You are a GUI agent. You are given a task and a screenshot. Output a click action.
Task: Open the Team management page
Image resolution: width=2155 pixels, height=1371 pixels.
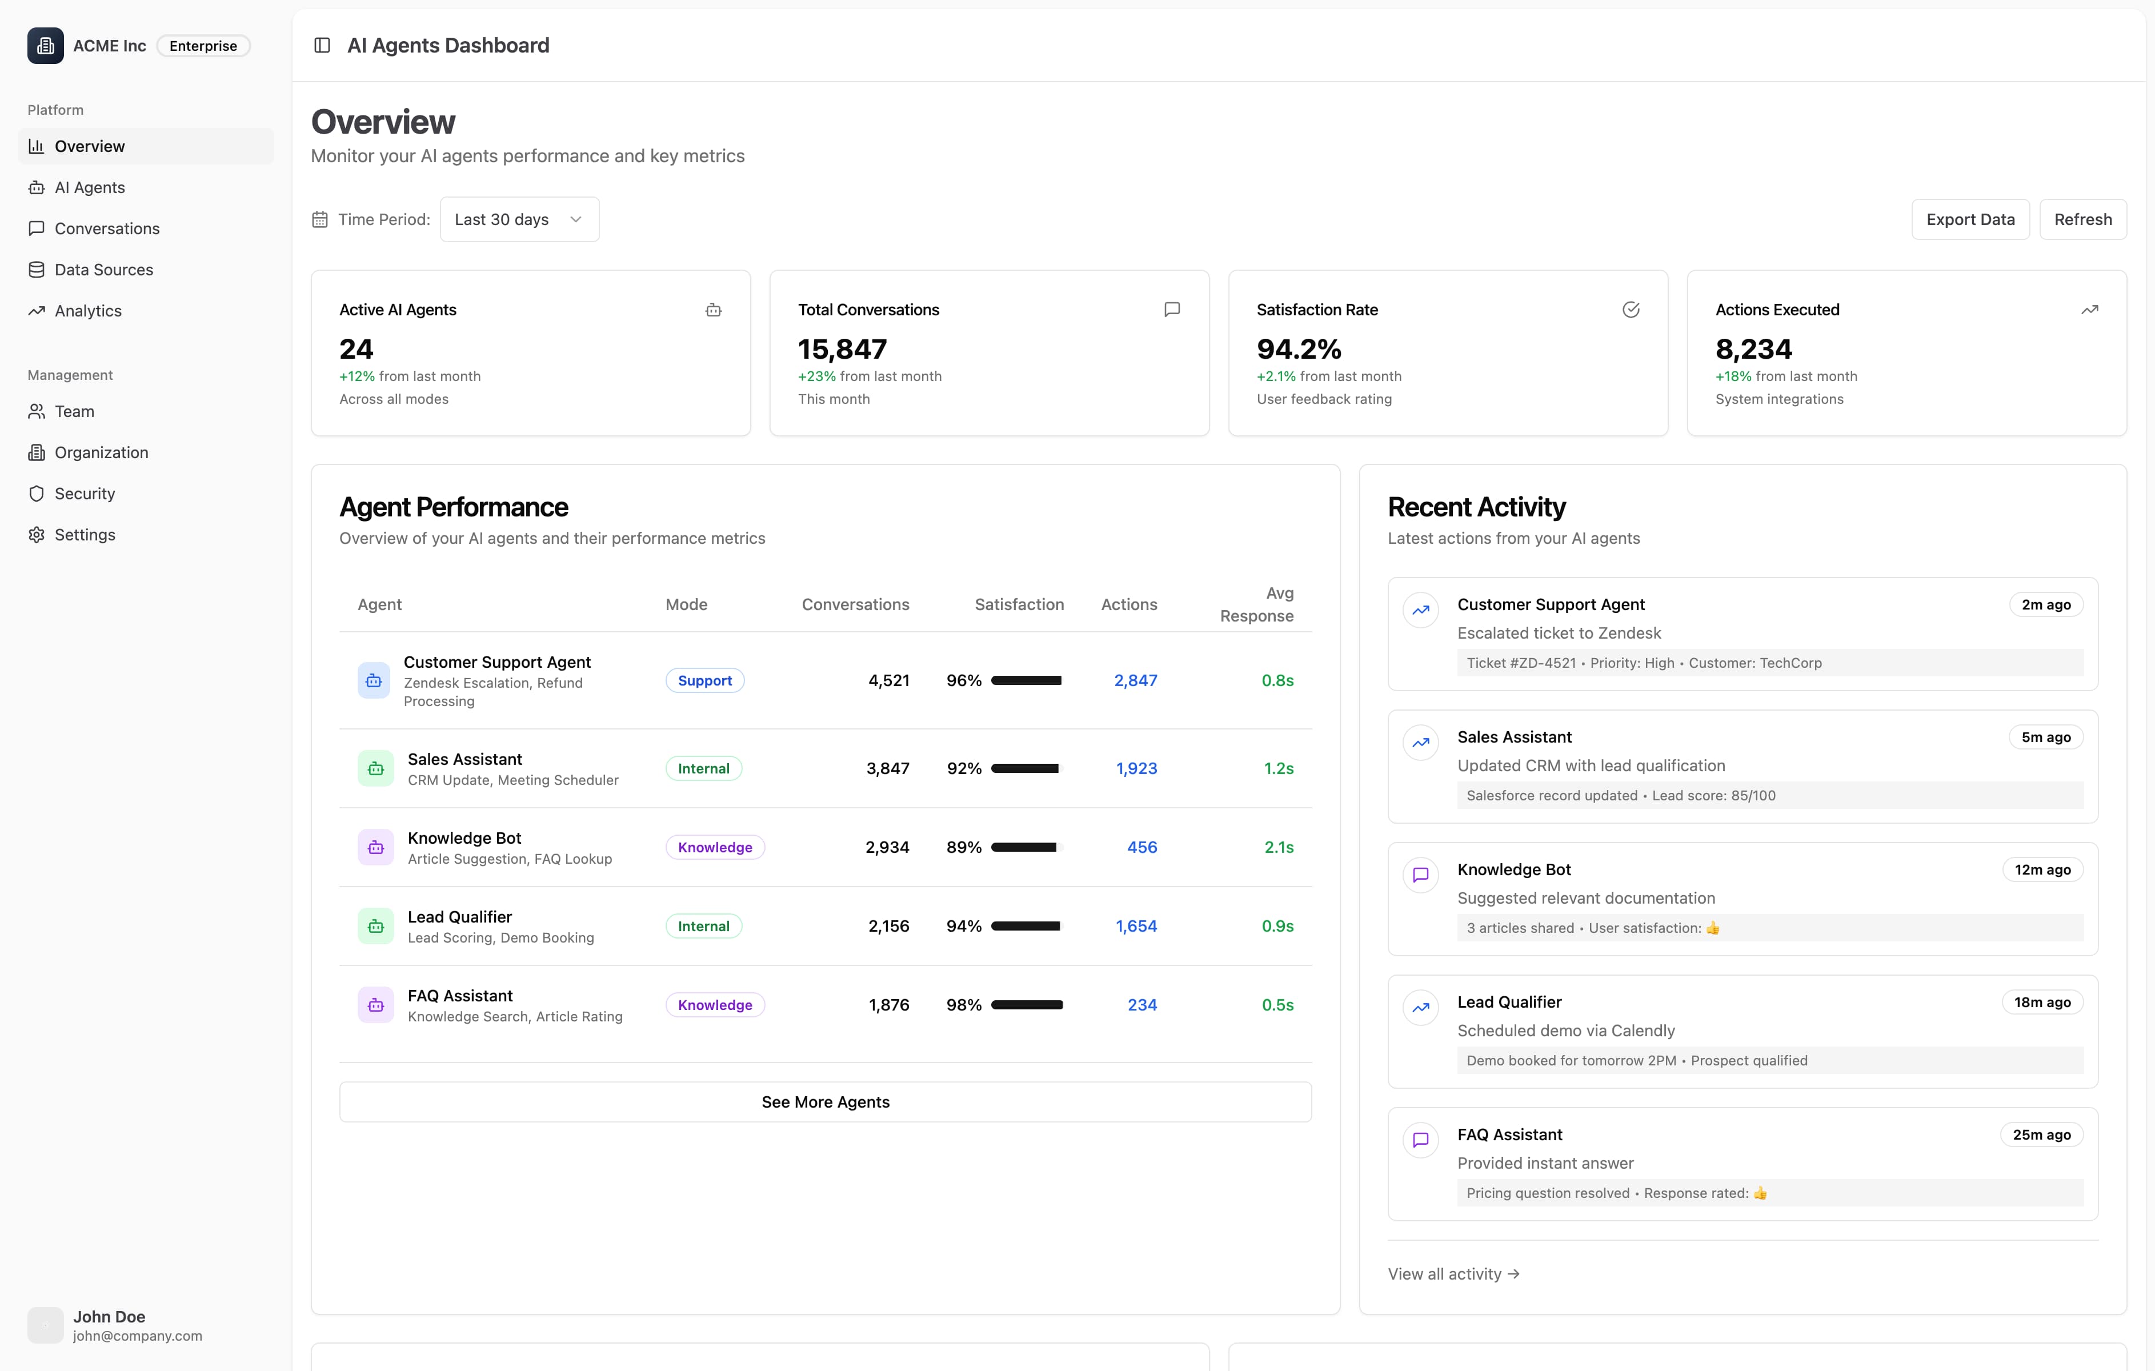(x=146, y=412)
